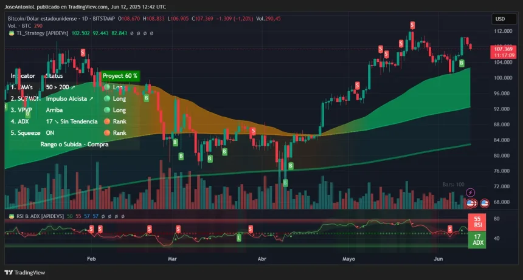Click the orange Rank status dot for ADX
Viewport: 523px width, 280px height.
pos(107,121)
